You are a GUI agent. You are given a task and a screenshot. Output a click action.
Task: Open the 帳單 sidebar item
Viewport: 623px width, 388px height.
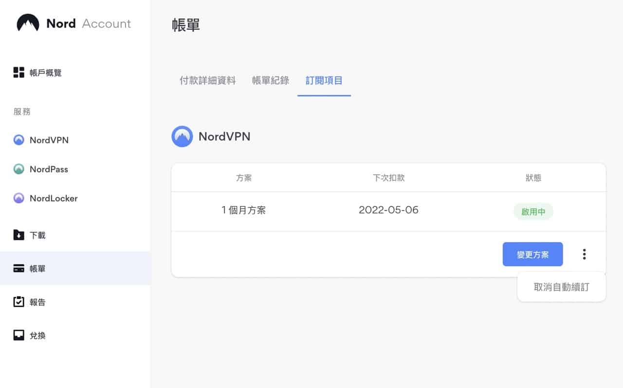75,268
